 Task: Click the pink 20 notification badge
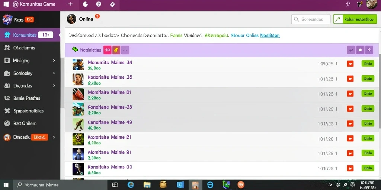tap(107, 50)
